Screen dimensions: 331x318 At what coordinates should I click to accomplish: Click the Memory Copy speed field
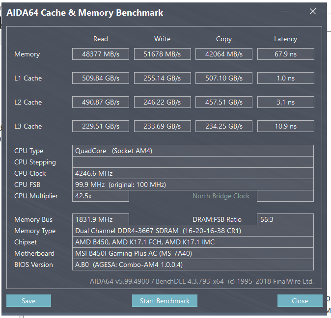point(224,54)
